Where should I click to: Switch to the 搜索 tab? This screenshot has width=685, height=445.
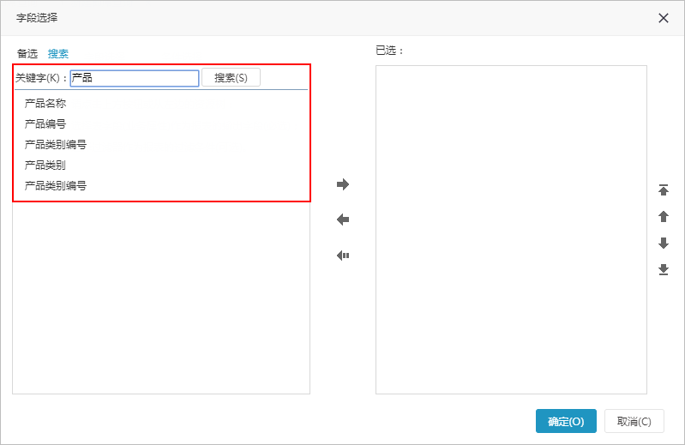point(58,54)
